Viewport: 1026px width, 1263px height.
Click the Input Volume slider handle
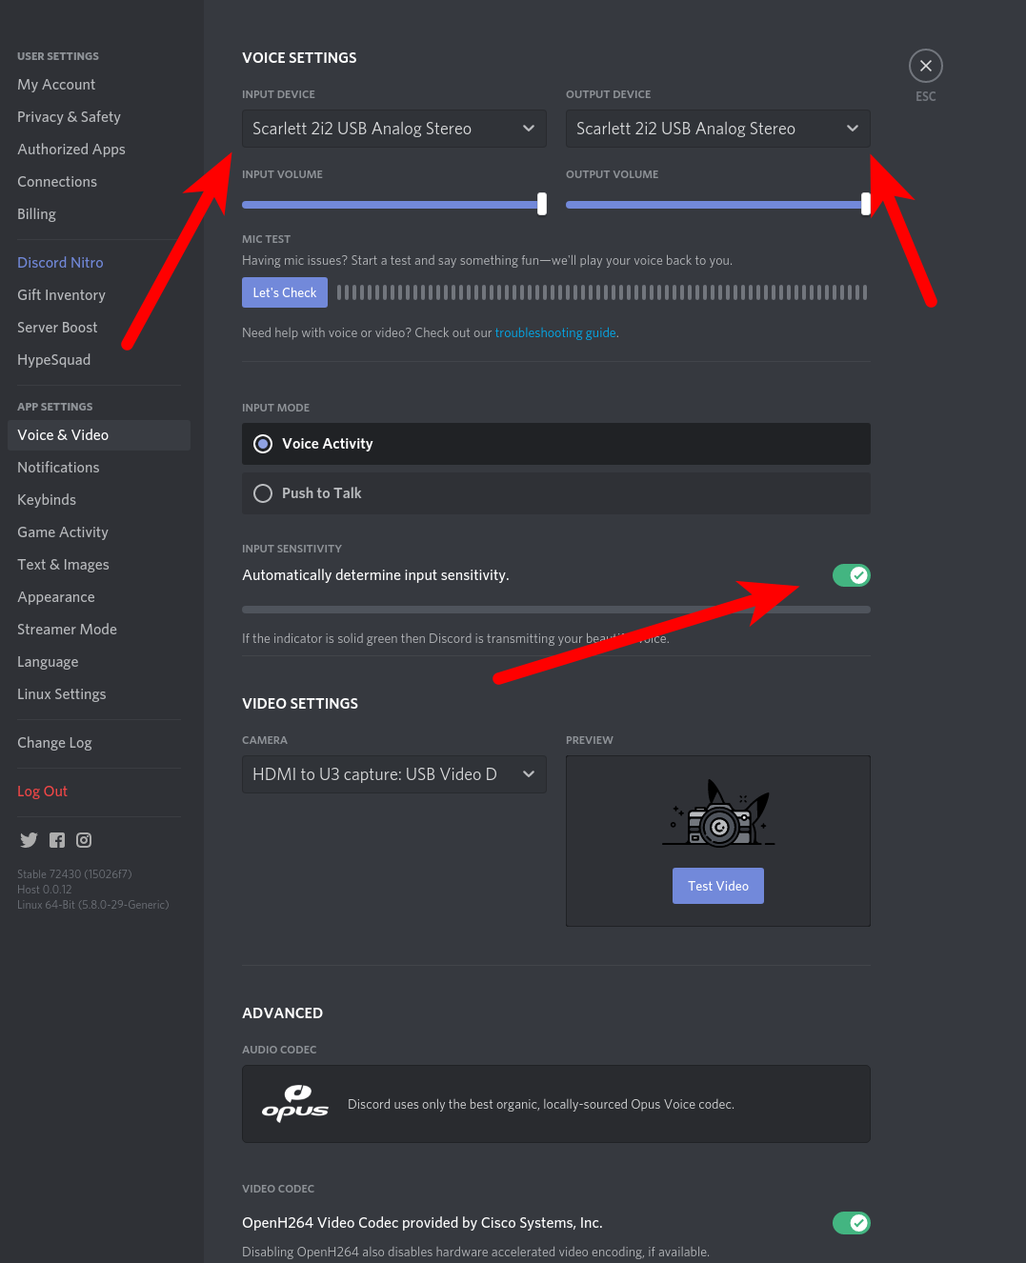542,204
